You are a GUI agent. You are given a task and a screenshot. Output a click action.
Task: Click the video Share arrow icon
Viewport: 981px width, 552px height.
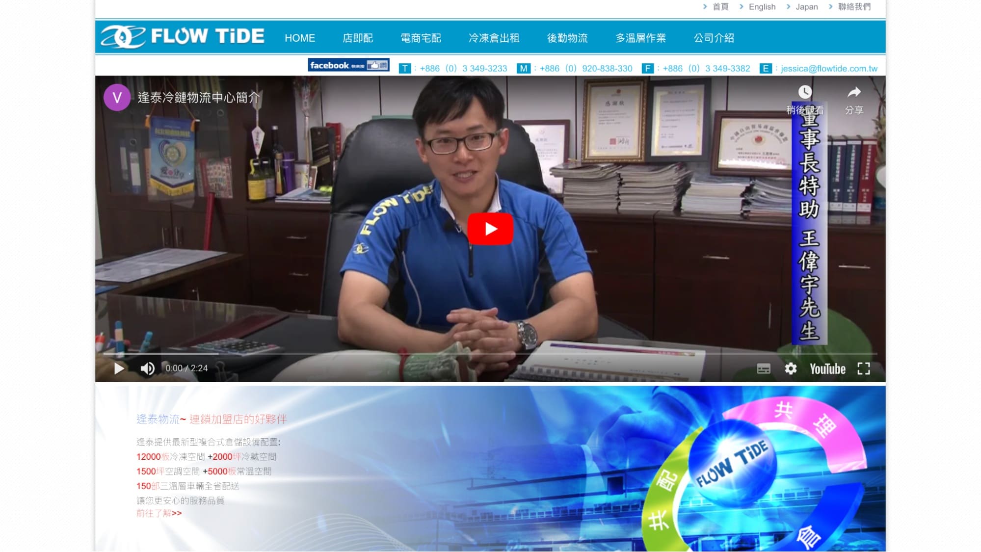pyautogui.click(x=854, y=92)
